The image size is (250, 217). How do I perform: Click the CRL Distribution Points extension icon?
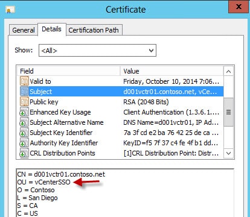[24, 153]
